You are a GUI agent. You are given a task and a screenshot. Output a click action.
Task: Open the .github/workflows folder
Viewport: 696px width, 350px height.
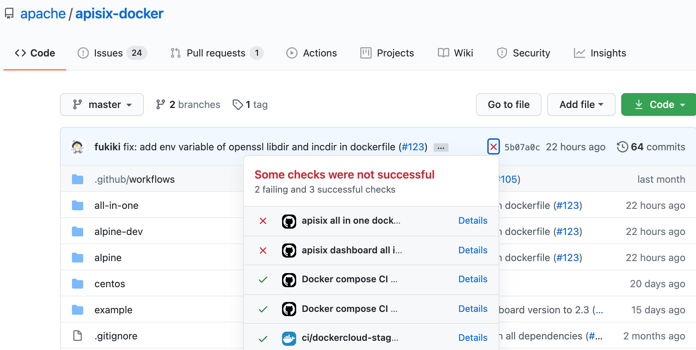pos(134,179)
